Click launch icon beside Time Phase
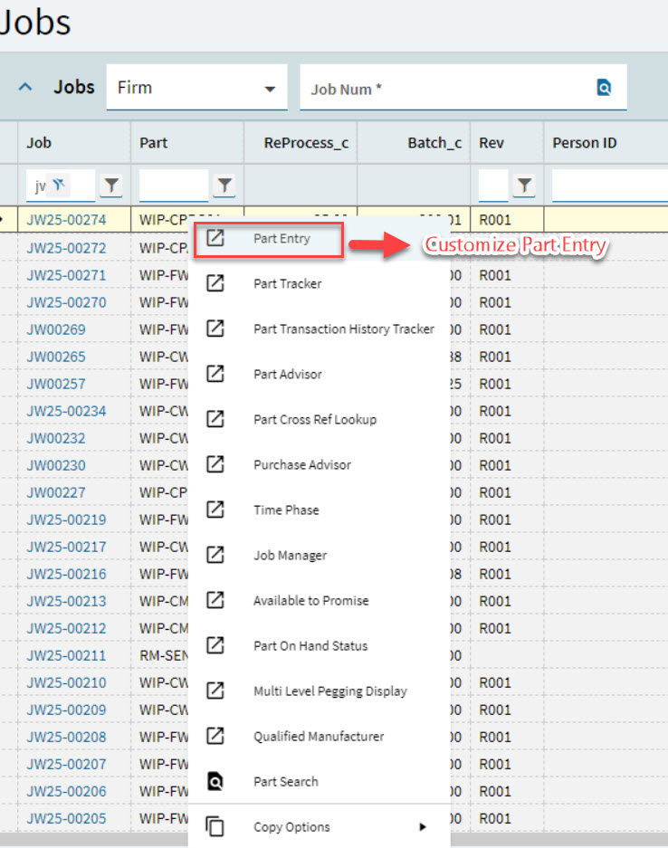Screen dimensions: 668x848 [x=215, y=510]
